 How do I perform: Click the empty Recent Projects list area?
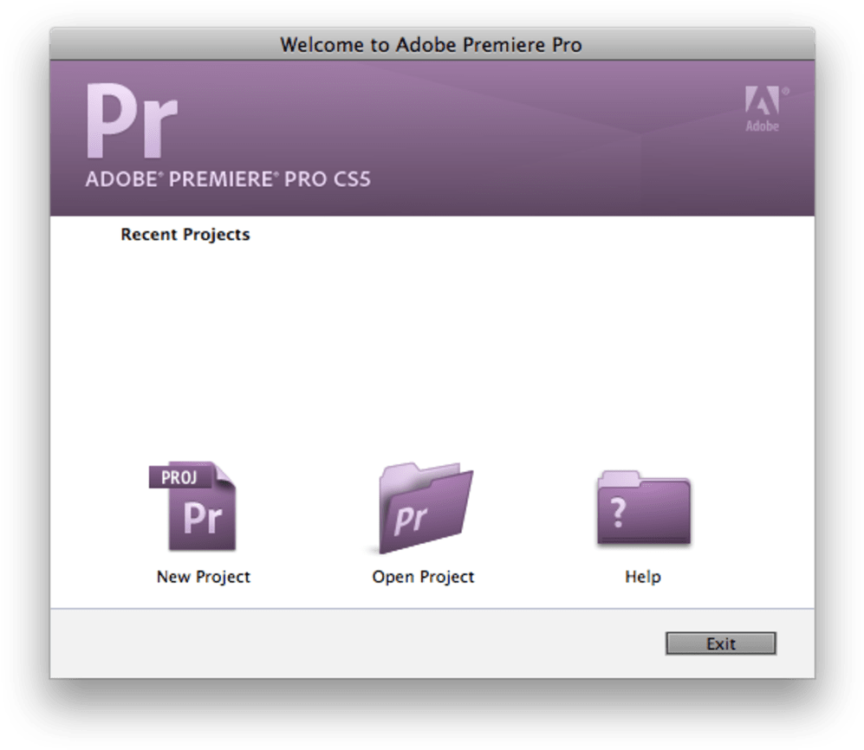[432, 338]
